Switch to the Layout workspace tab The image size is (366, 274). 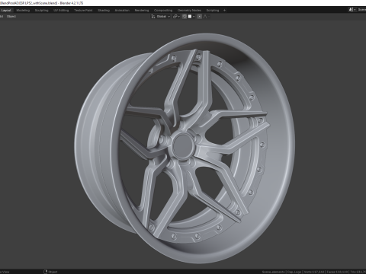[6, 11]
